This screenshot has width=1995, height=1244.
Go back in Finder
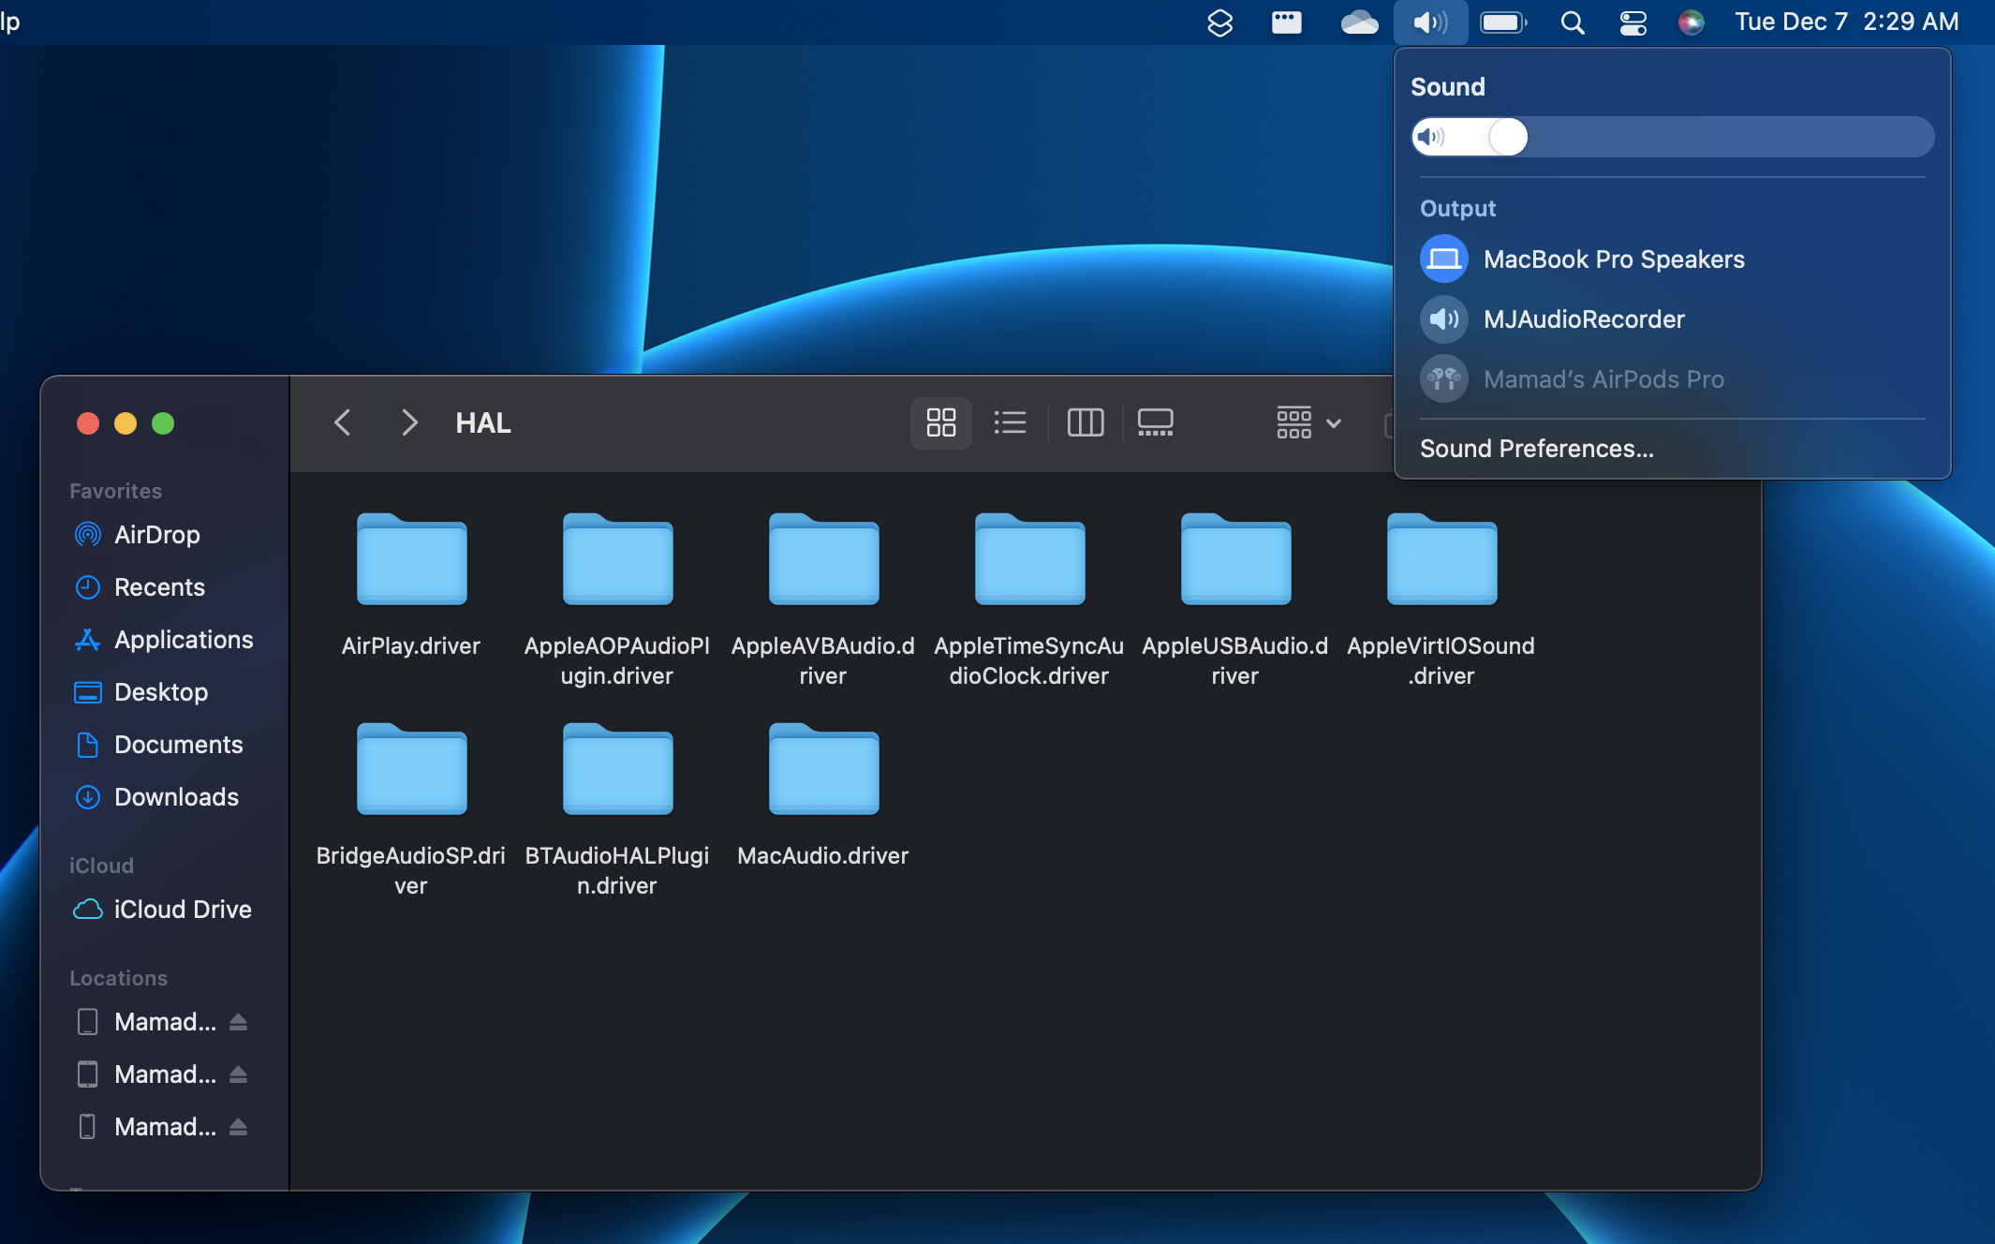coord(343,422)
